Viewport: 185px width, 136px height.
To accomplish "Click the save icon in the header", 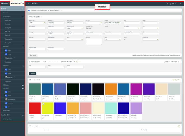I will 168,4.
